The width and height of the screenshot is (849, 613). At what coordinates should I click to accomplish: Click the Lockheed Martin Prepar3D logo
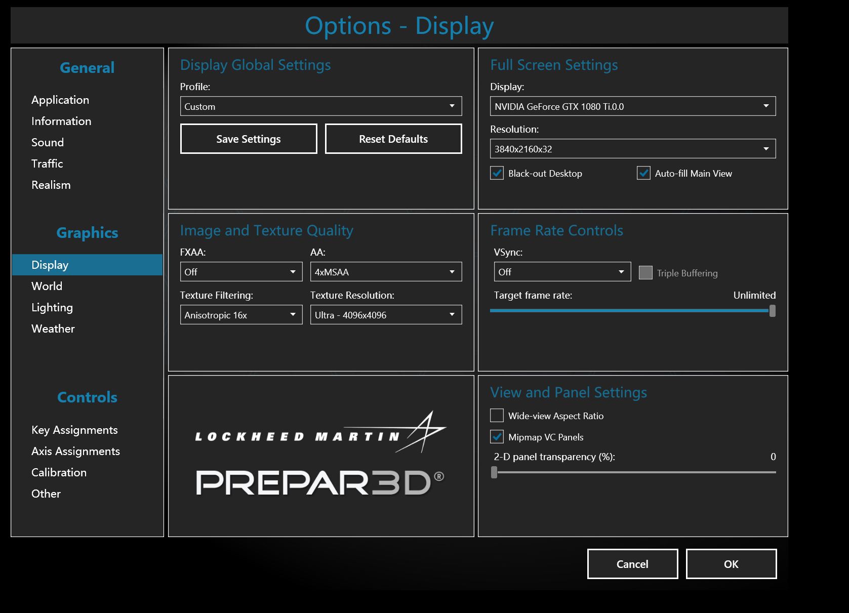click(x=320, y=456)
